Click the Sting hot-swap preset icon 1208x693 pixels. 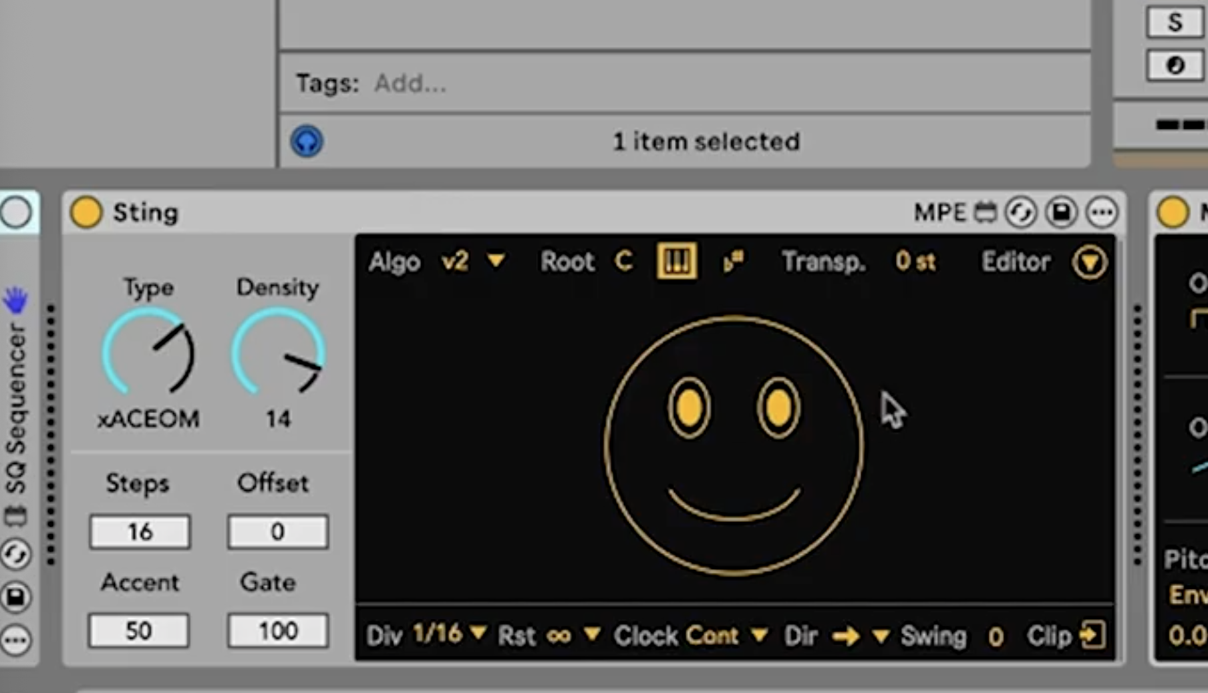[1021, 213]
